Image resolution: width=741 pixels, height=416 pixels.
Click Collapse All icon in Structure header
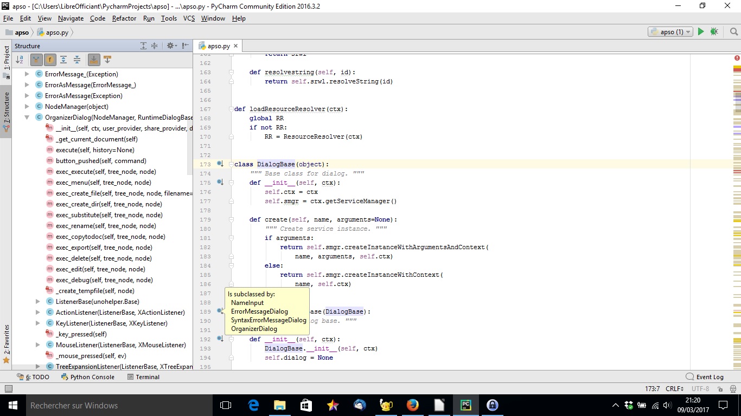[x=155, y=46]
